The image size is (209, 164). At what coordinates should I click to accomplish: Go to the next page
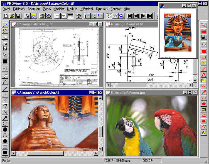143,16
